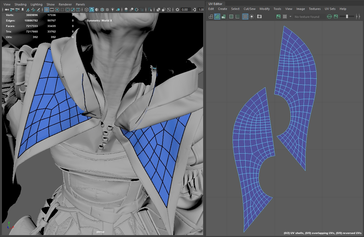Screen dimensions: 364x237
Task: Toggle viewport grid display
Action: click(x=46, y=10)
